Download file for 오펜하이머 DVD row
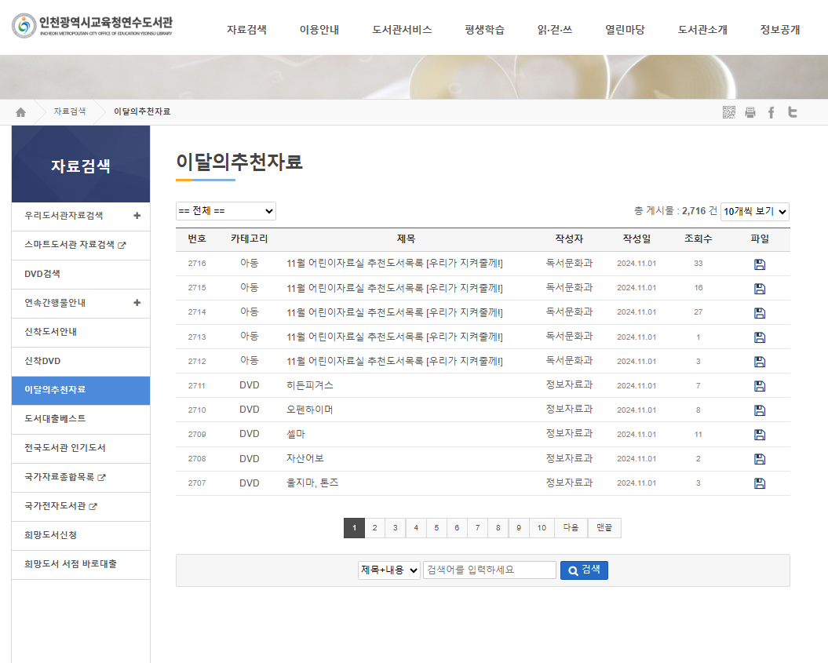Viewport: 828px width, 663px height. [759, 410]
